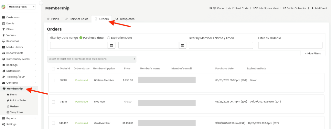Check the box for order 348457

pyautogui.click(x=53, y=123)
